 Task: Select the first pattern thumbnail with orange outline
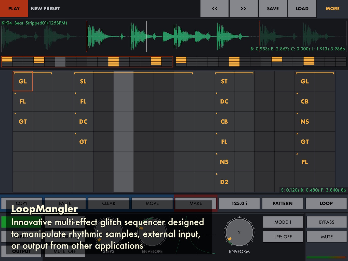tap(87, 62)
